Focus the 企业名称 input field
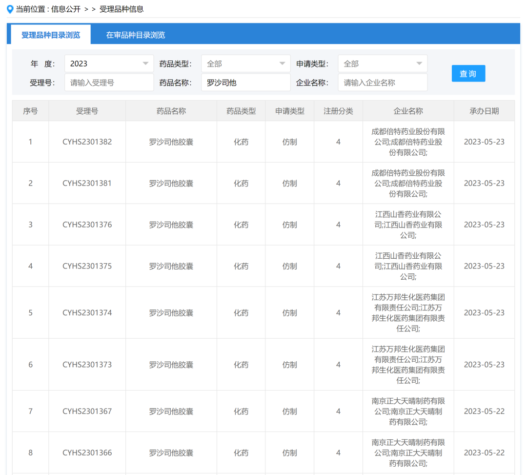This screenshot has width=527, height=475. (x=382, y=83)
